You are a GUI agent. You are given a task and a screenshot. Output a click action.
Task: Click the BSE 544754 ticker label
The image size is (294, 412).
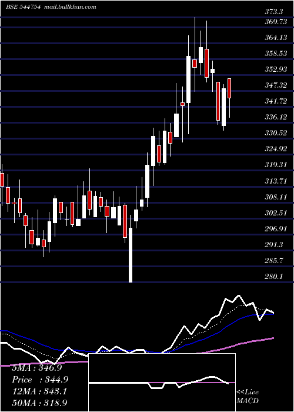point(23,7)
